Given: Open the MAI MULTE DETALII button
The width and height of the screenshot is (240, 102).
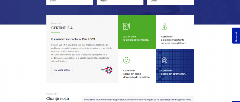Looking at the screenshot, I should click(62, 70).
